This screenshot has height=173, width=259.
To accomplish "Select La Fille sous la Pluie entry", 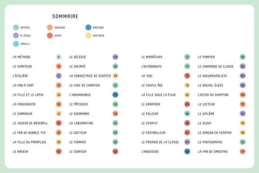I will [x=159, y=95].
